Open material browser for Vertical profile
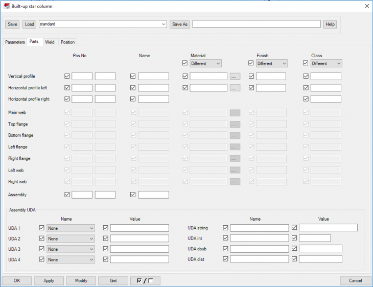Viewport: 373px width, 287px height. pyautogui.click(x=235, y=76)
